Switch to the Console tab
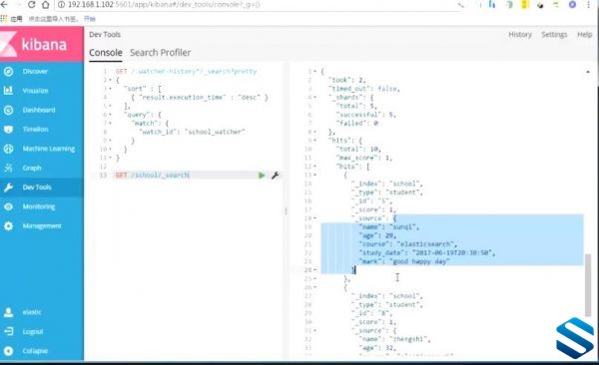This screenshot has height=365, width=599. tap(106, 53)
